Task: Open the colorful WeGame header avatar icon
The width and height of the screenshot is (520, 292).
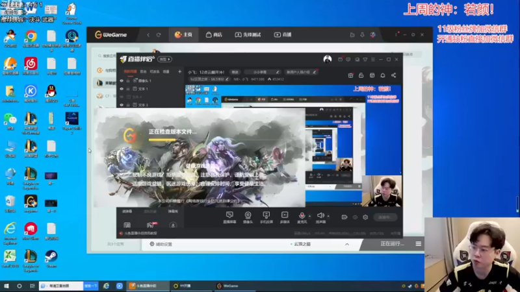Action: click(372, 35)
